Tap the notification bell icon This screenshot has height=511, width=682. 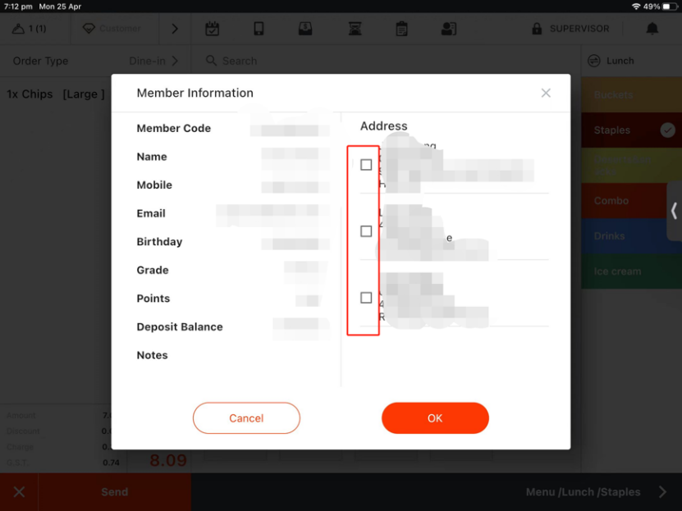pos(652,29)
